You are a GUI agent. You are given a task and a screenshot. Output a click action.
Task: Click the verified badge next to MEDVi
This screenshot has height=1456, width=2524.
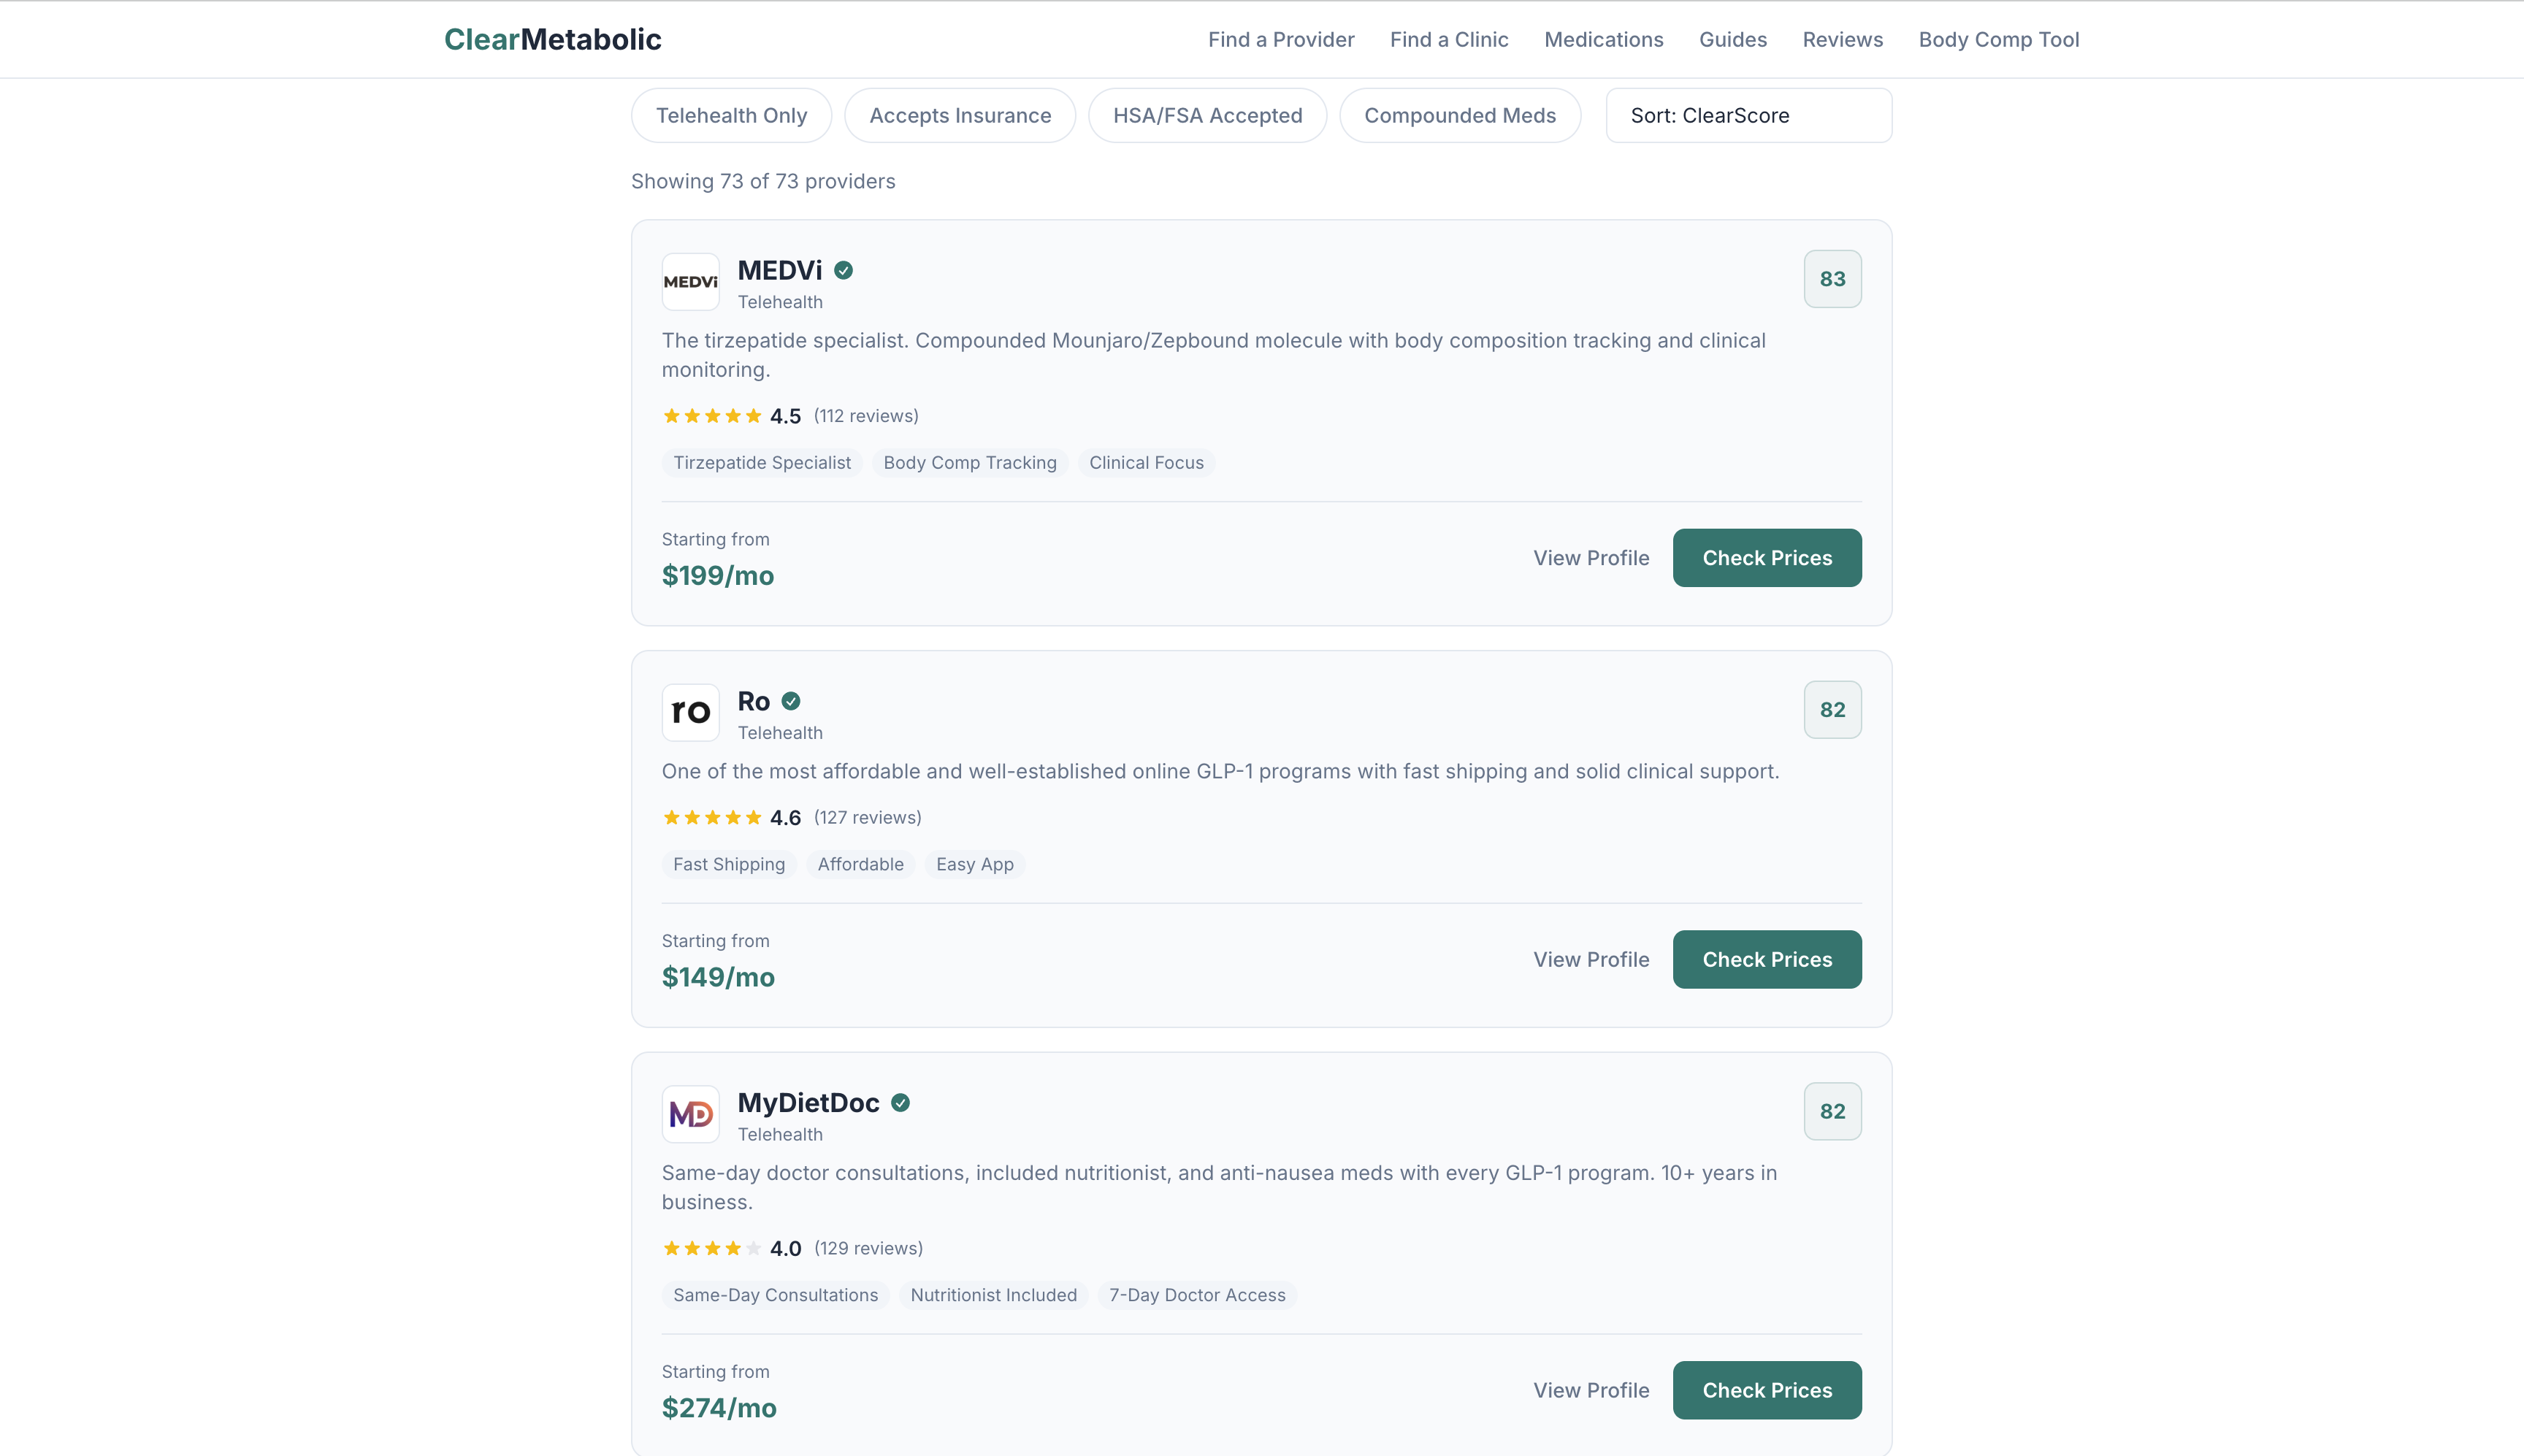(x=843, y=269)
